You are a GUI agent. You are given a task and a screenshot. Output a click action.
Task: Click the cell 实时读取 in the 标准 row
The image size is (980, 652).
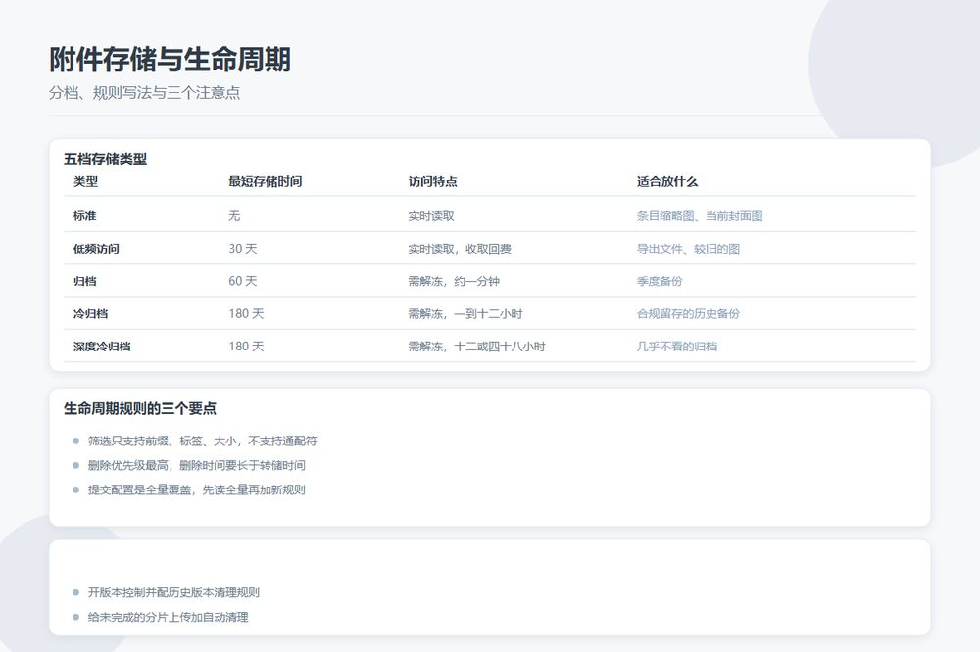(x=431, y=216)
